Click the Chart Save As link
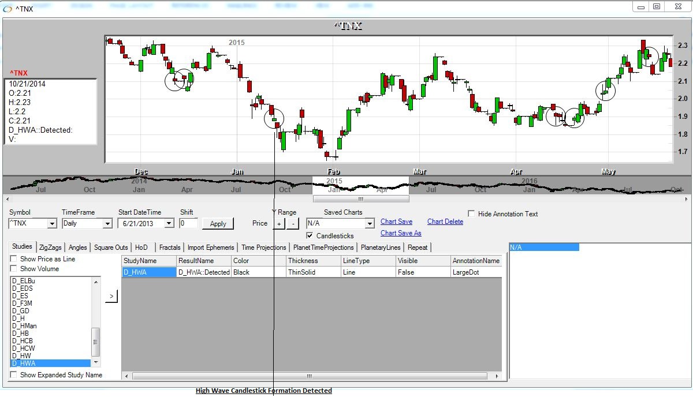693x405 pixels. tap(401, 233)
